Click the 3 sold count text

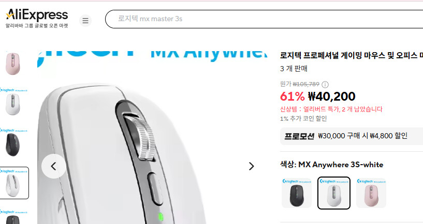[294, 69]
